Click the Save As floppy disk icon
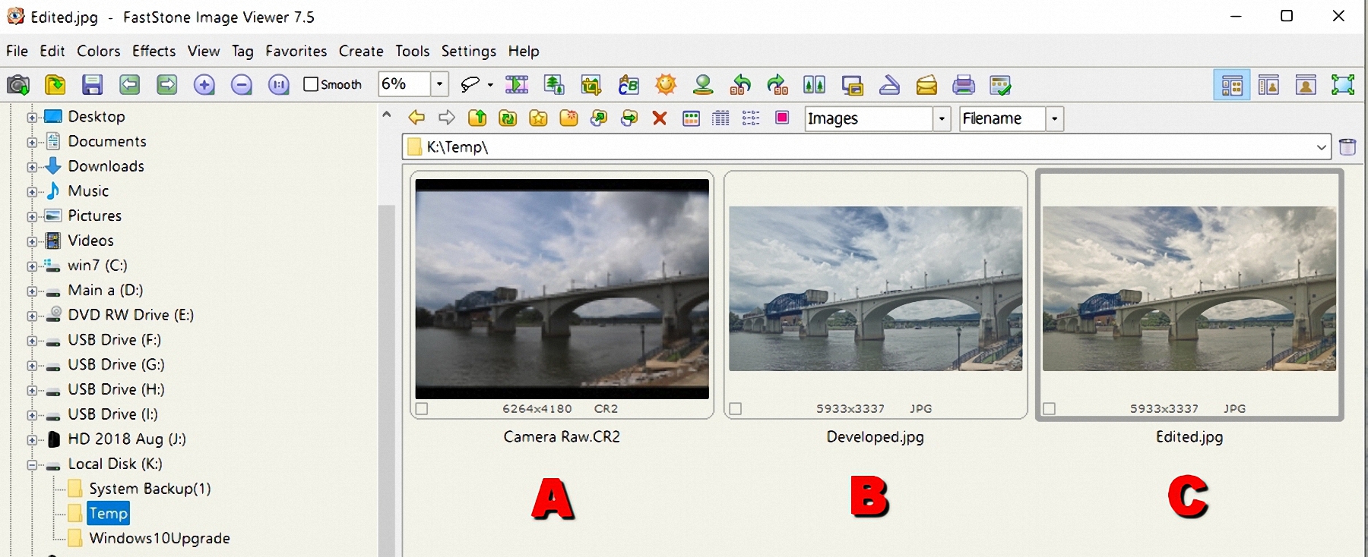 [92, 85]
